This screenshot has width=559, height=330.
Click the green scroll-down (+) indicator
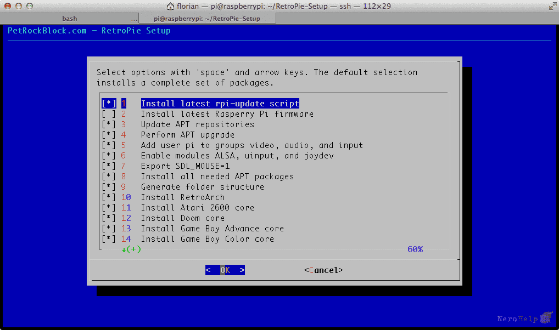coord(132,249)
